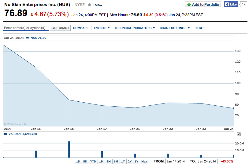Open the CHART SETTINGS dropdown
Viewport: 249px width, 164px height.
(x=175, y=28)
